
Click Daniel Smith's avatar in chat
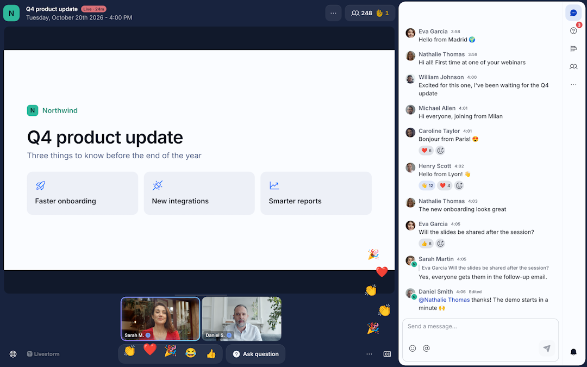pos(410,293)
